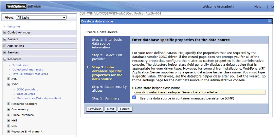
Task: Click the Mail tree label
Action: [14, 121]
